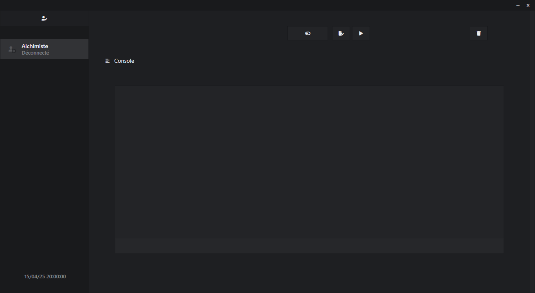Click the date and time display
535x293 pixels.
point(45,277)
